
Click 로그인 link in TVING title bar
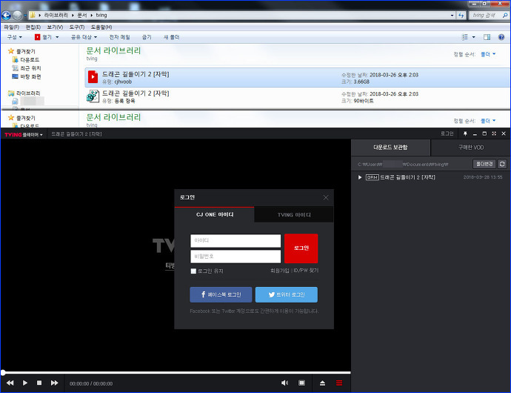click(x=447, y=133)
